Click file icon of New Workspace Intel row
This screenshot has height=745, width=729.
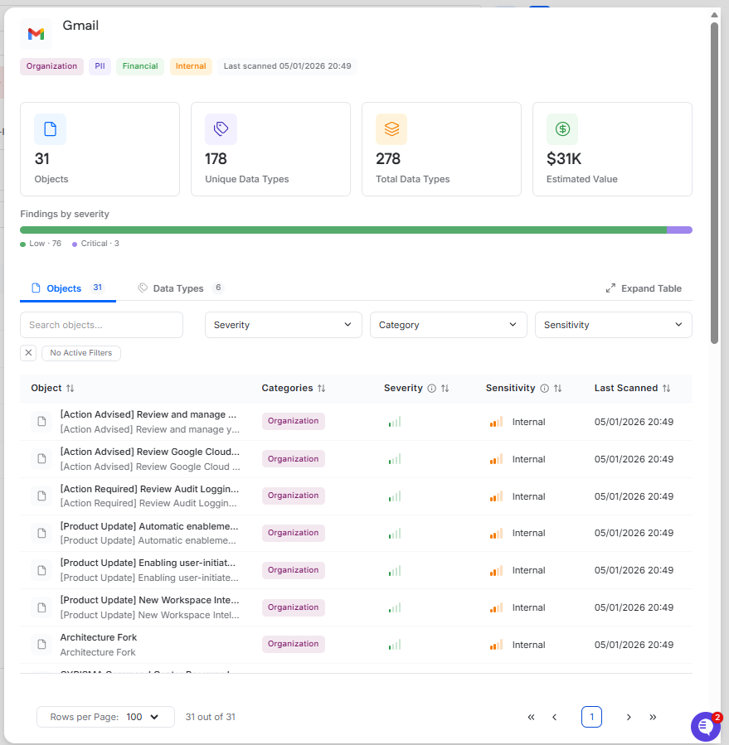[x=41, y=607]
